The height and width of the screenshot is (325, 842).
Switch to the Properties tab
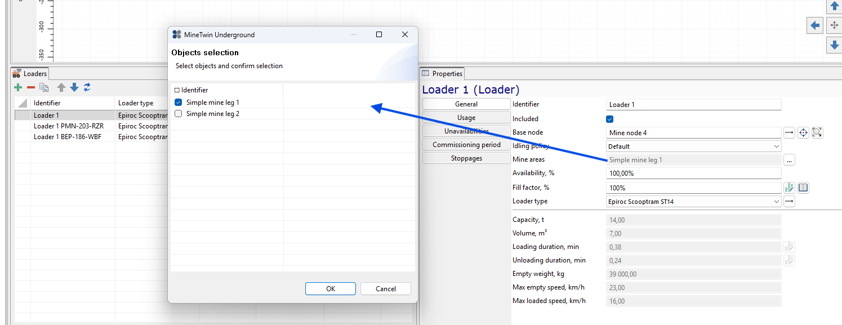(x=442, y=73)
